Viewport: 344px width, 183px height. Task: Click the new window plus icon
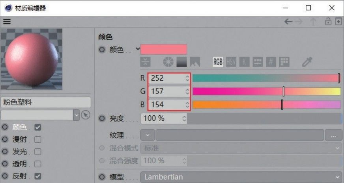(338, 22)
